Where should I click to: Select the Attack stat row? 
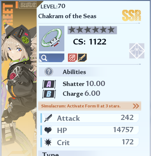point(90,118)
